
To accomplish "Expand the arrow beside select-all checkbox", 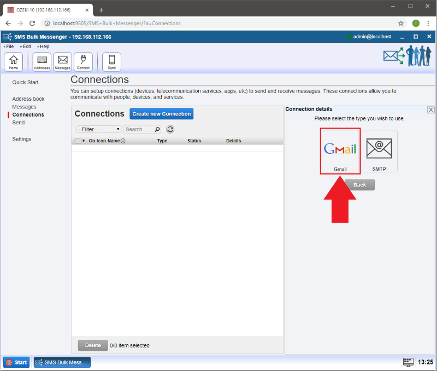I will click(x=84, y=141).
